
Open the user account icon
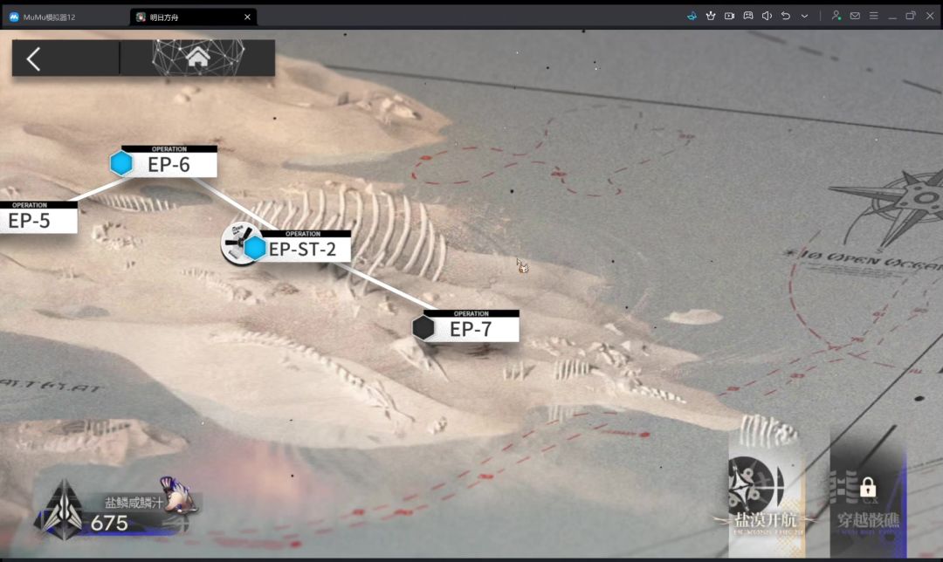point(836,16)
